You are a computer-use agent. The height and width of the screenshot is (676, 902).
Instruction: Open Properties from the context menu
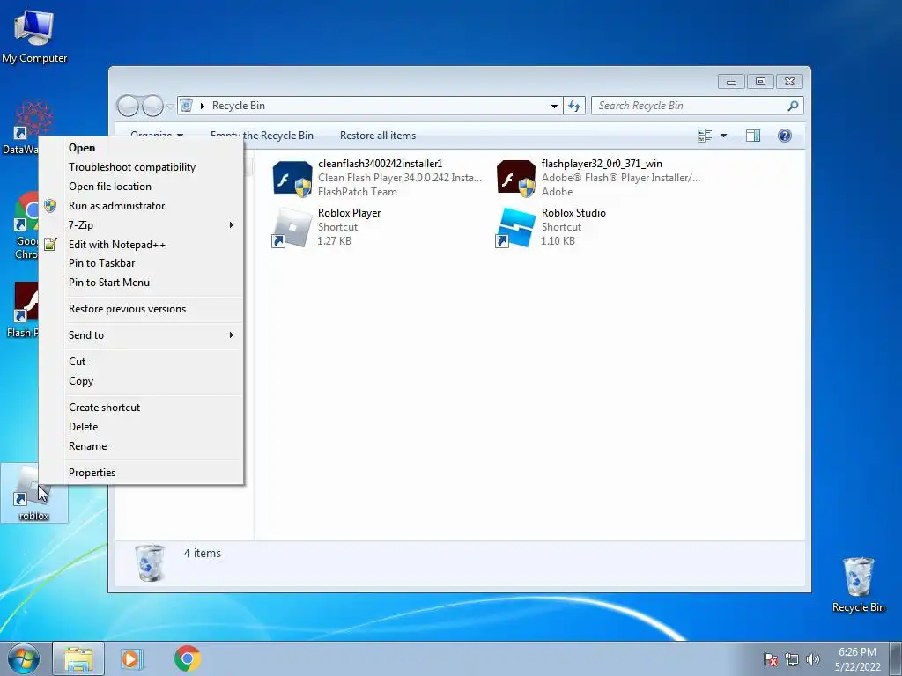(x=152, y=473)
